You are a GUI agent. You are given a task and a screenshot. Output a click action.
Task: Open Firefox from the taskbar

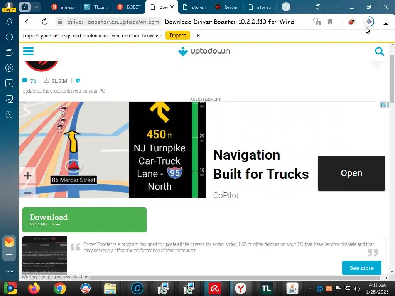pyautogui.click(x=34, y=288)
